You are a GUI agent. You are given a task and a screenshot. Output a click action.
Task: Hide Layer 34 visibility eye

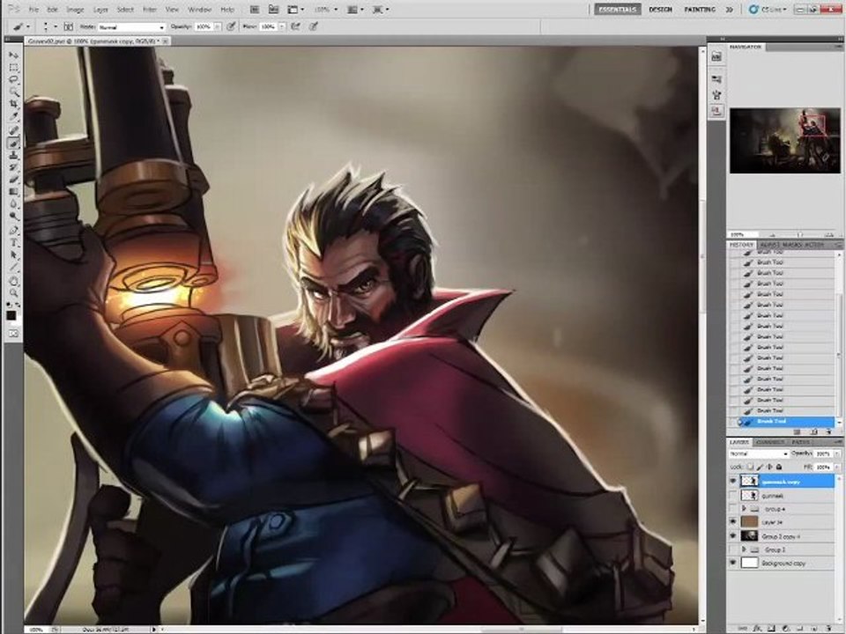(x=732, y=522)
